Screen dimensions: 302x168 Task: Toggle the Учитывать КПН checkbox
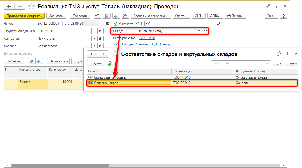(116, 24)
